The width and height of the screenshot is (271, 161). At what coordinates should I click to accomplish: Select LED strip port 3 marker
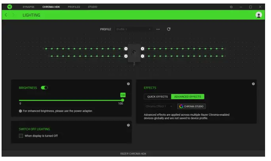126,49
